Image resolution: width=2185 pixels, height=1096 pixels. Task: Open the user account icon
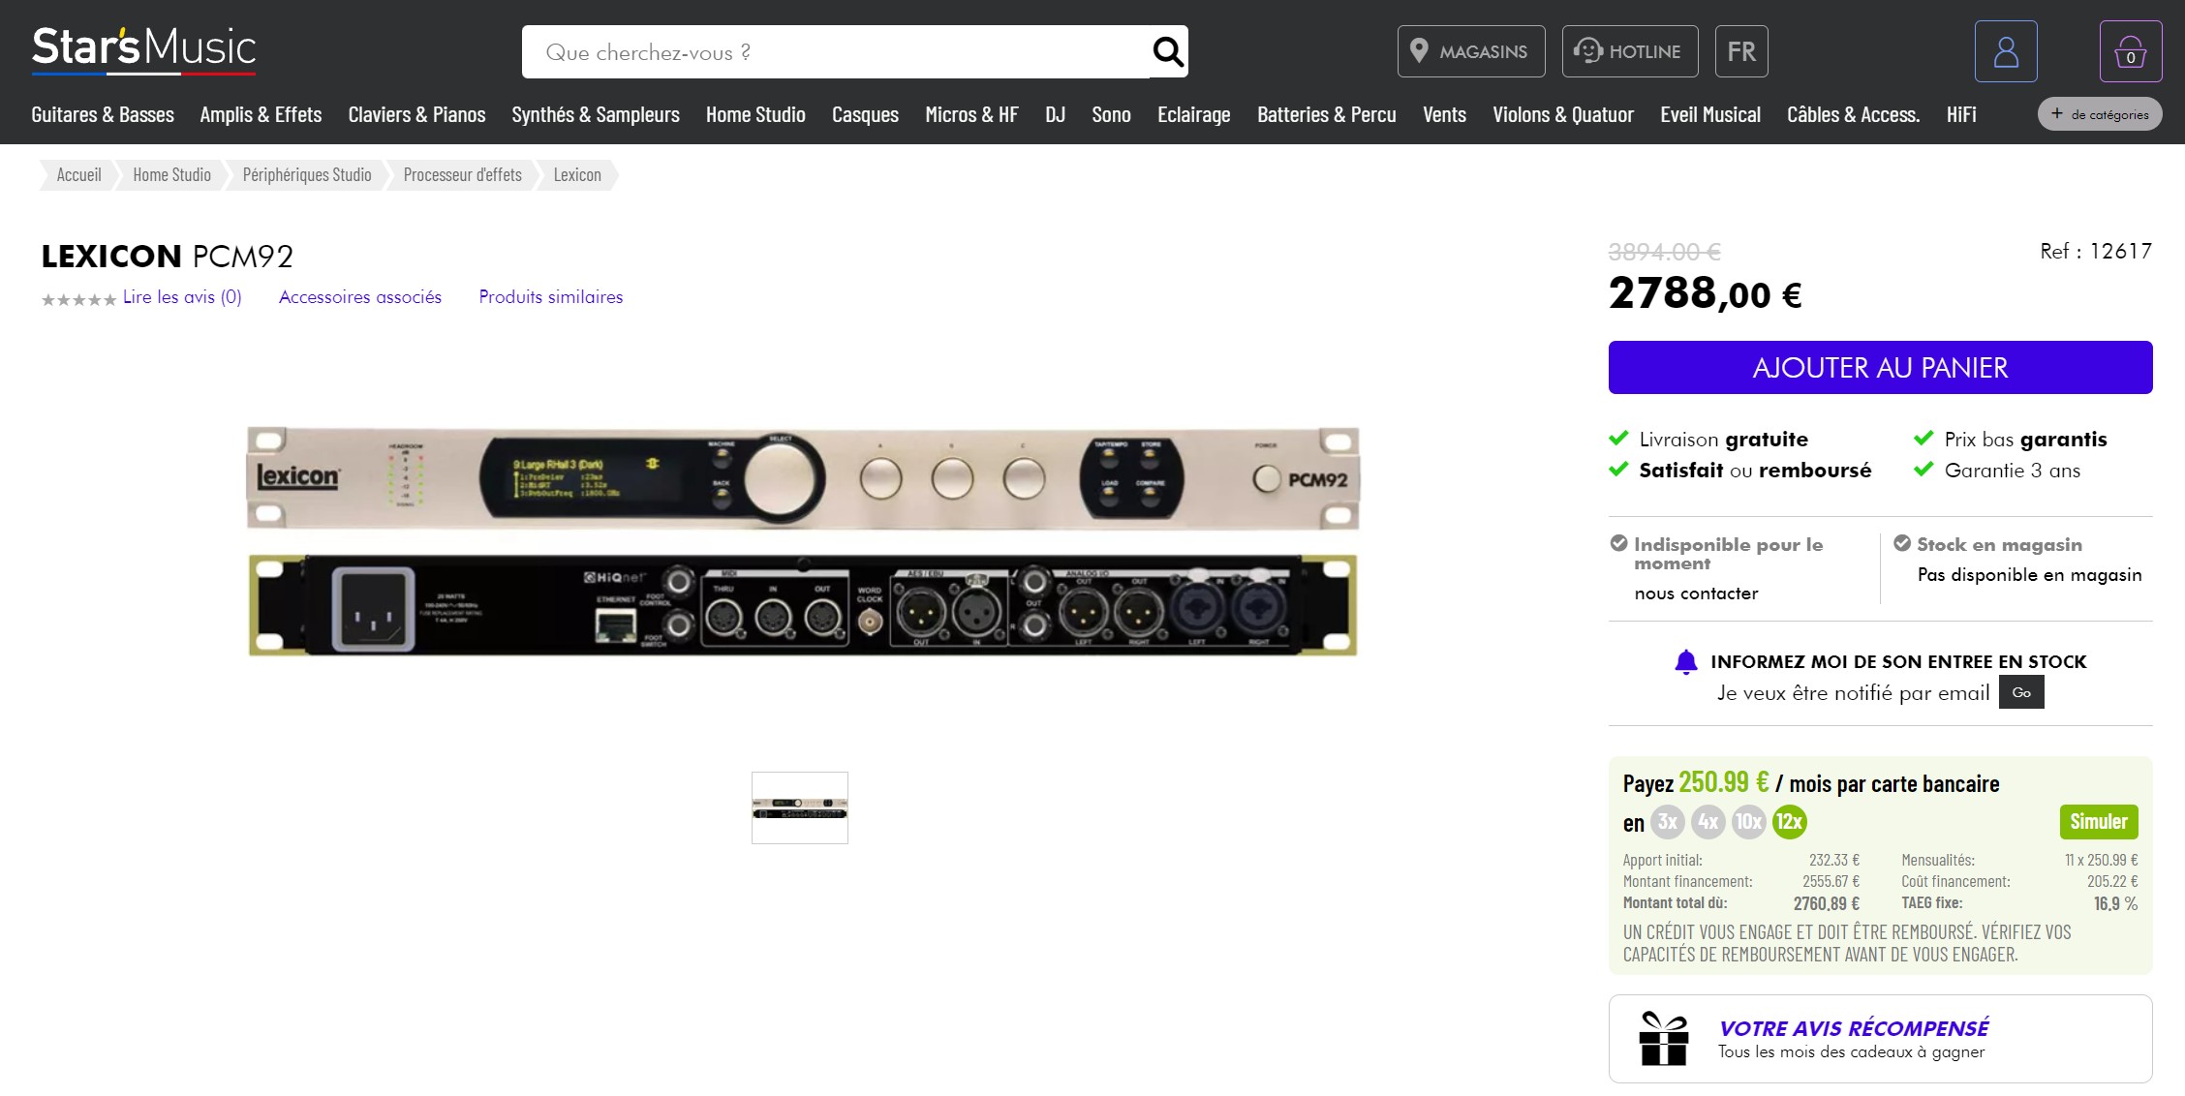tap(2006, 51)
